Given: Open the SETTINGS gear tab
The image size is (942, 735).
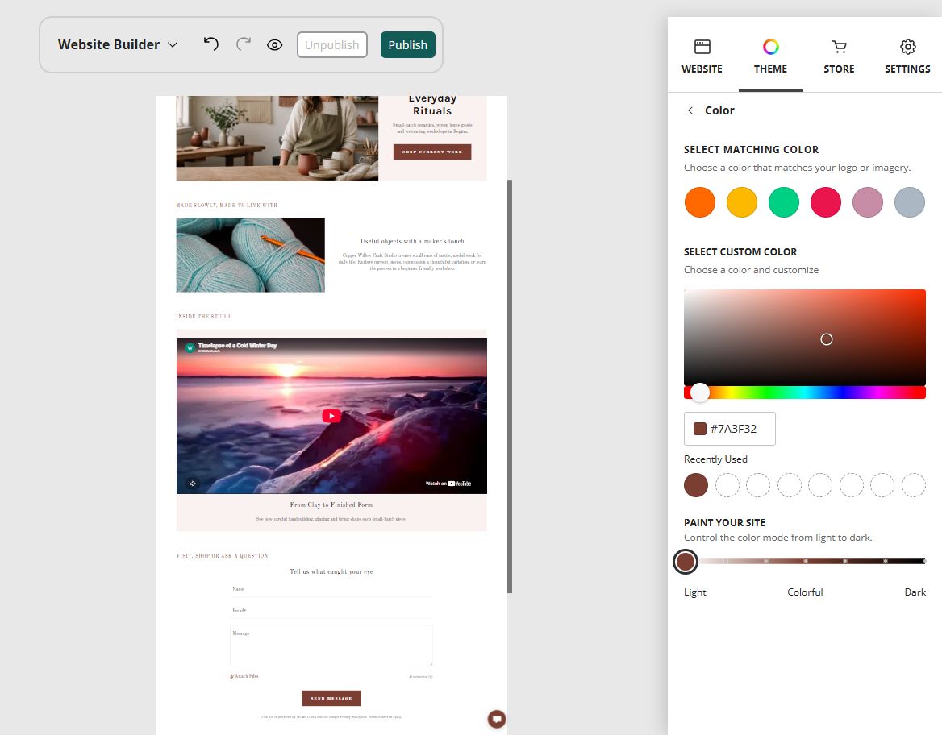Looking at the screenshot, I should [x=907, y=56].
